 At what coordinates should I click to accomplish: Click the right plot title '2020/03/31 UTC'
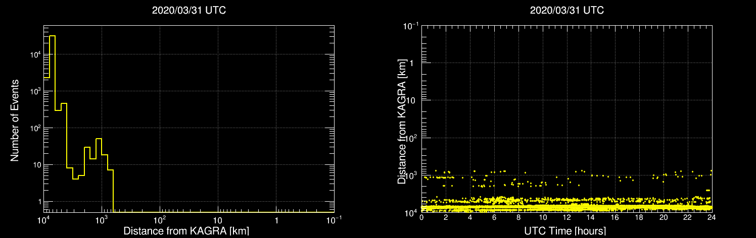[566, 11]
